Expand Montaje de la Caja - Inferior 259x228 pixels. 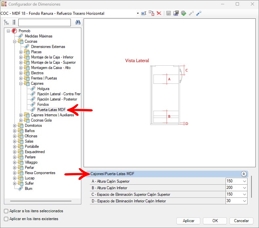[21, 57]
